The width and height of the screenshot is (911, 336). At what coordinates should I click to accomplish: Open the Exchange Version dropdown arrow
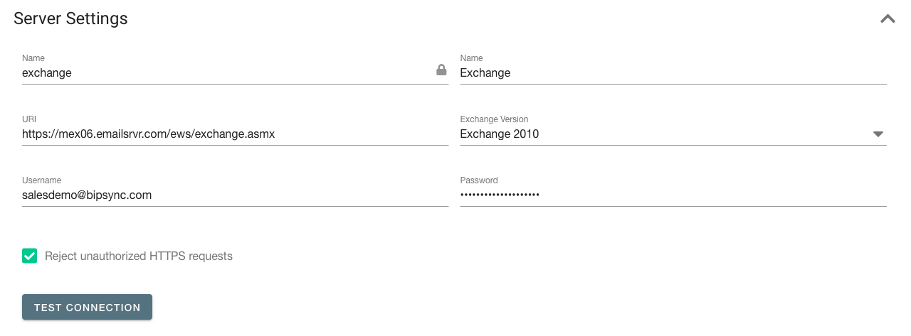tap(878, 134)
